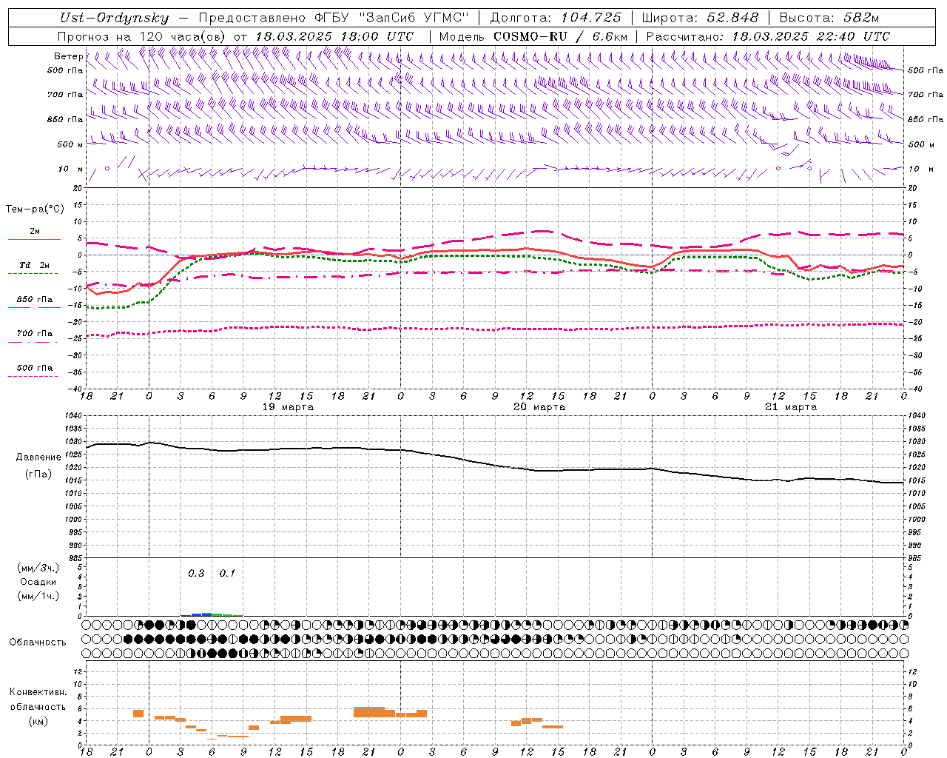947x758 pixels.
Task: Click the precipitation amount "0.1"
Action: point(227,574)
